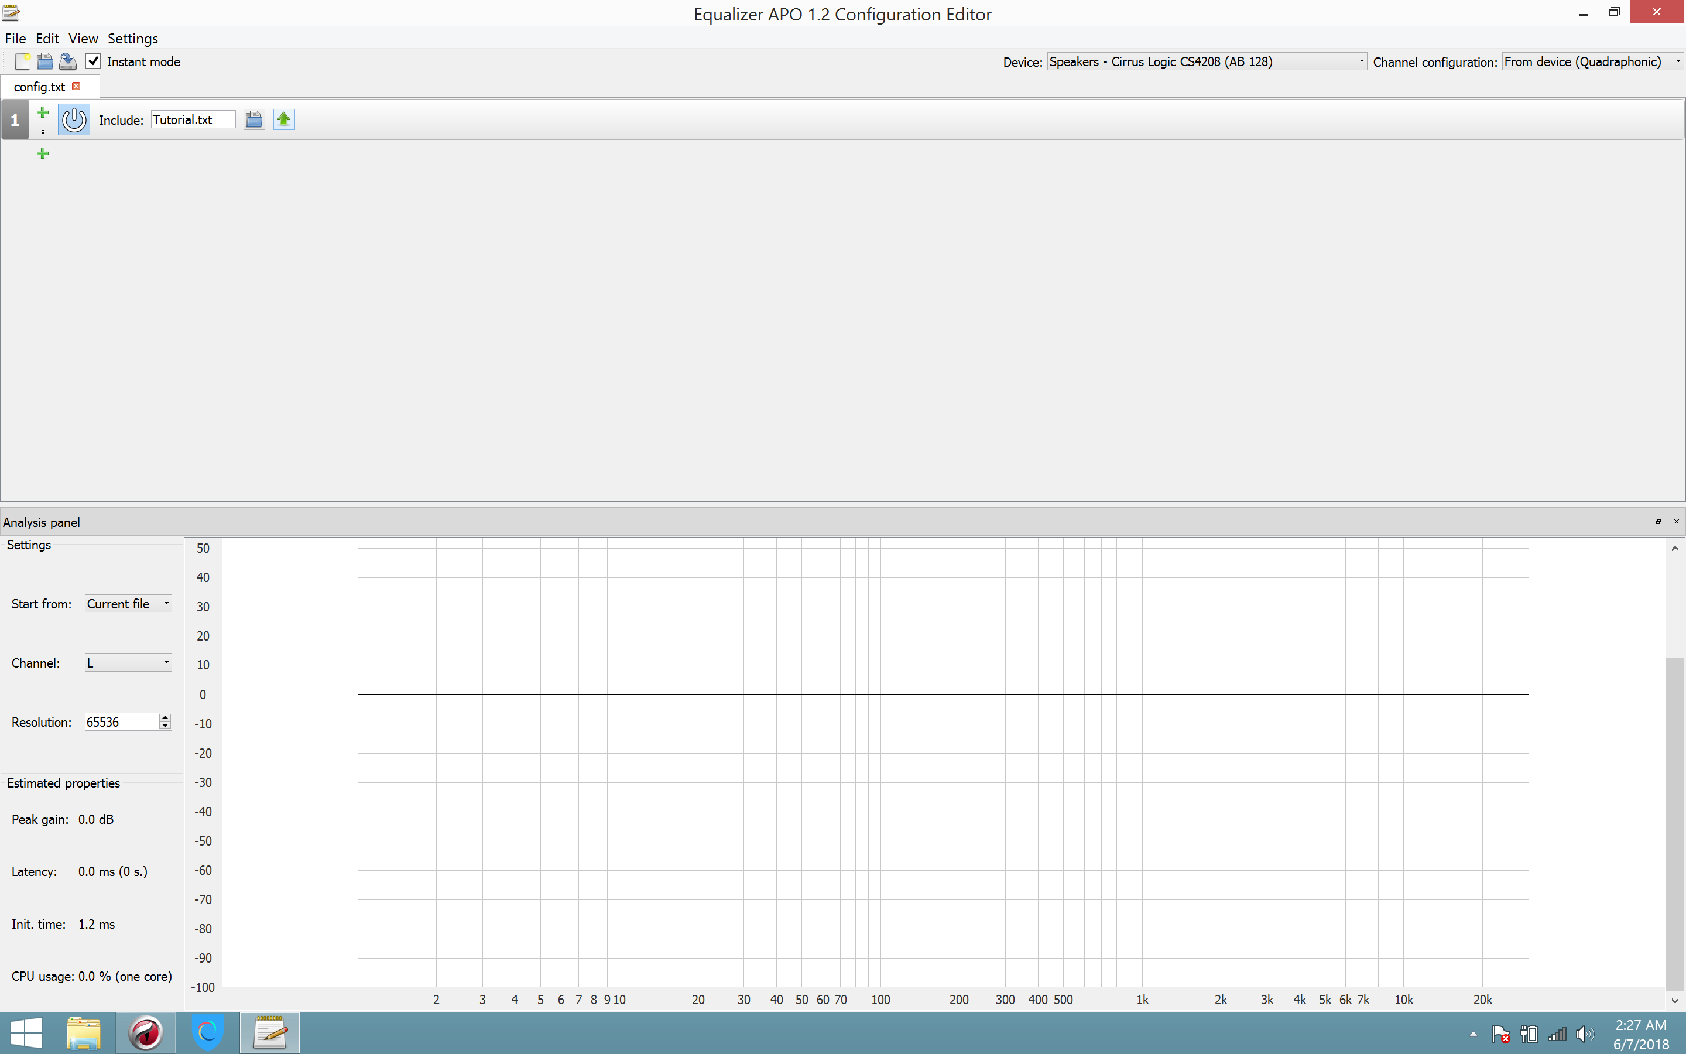Viewport: 1686px width, 1054px height.
Task: Uncheck the Instant mode checkbox
Action: 93,61
